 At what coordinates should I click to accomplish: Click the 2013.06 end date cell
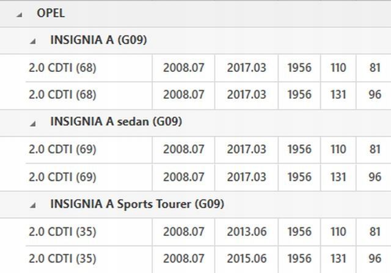[x=246, y=232]
